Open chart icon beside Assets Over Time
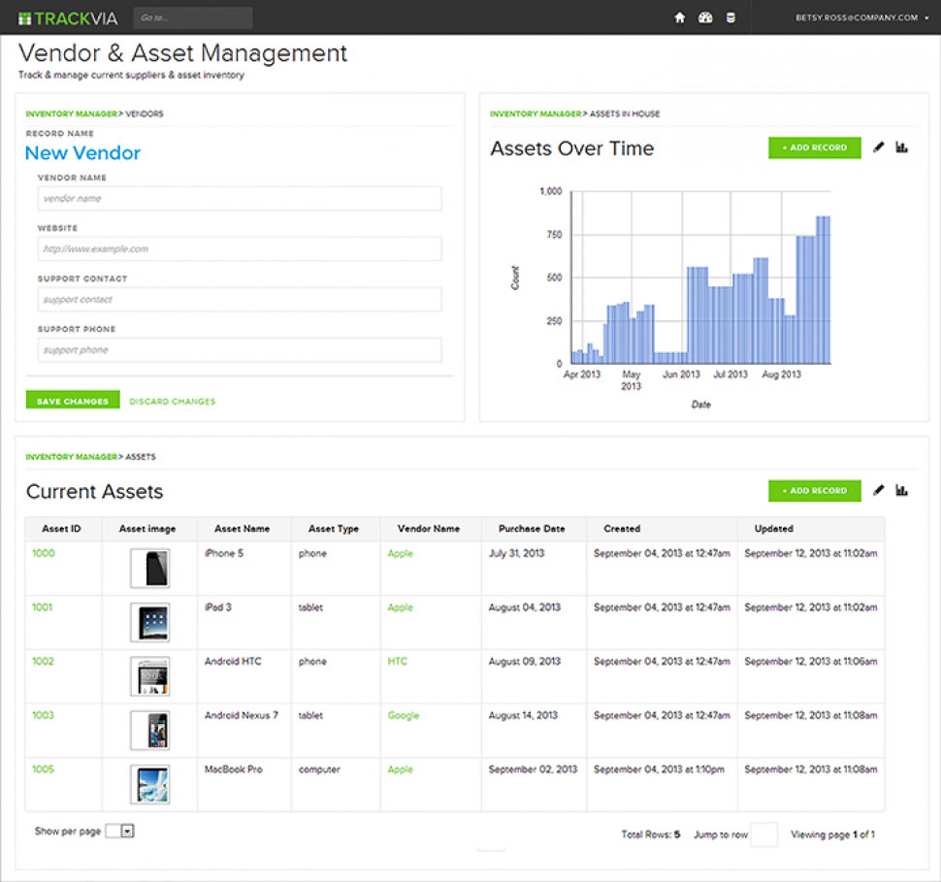The height and width of the screenshot is (882, 941). pos(902,147)
